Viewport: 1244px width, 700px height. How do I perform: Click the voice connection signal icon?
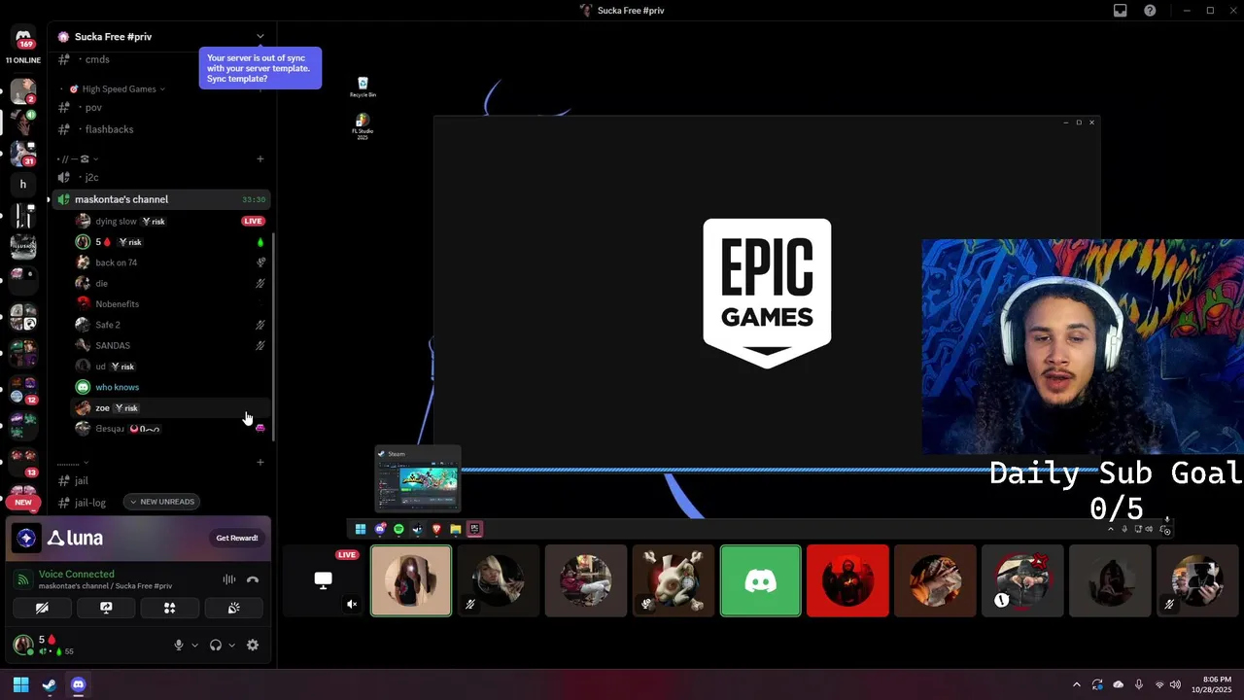coord(22,579)
